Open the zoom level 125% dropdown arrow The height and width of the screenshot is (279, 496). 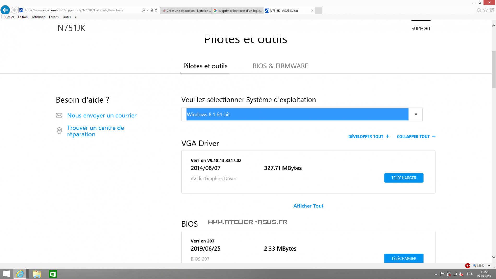[489, 266]
